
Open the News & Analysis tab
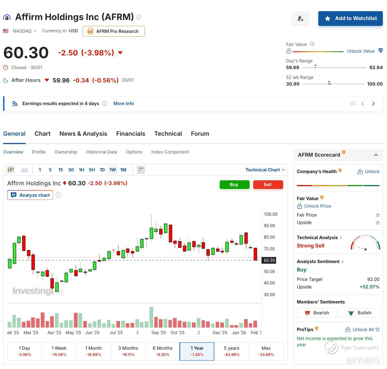coord(83,134)
